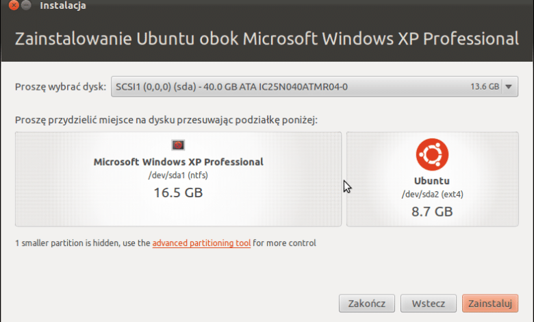Close the Instalacja window

14,5
